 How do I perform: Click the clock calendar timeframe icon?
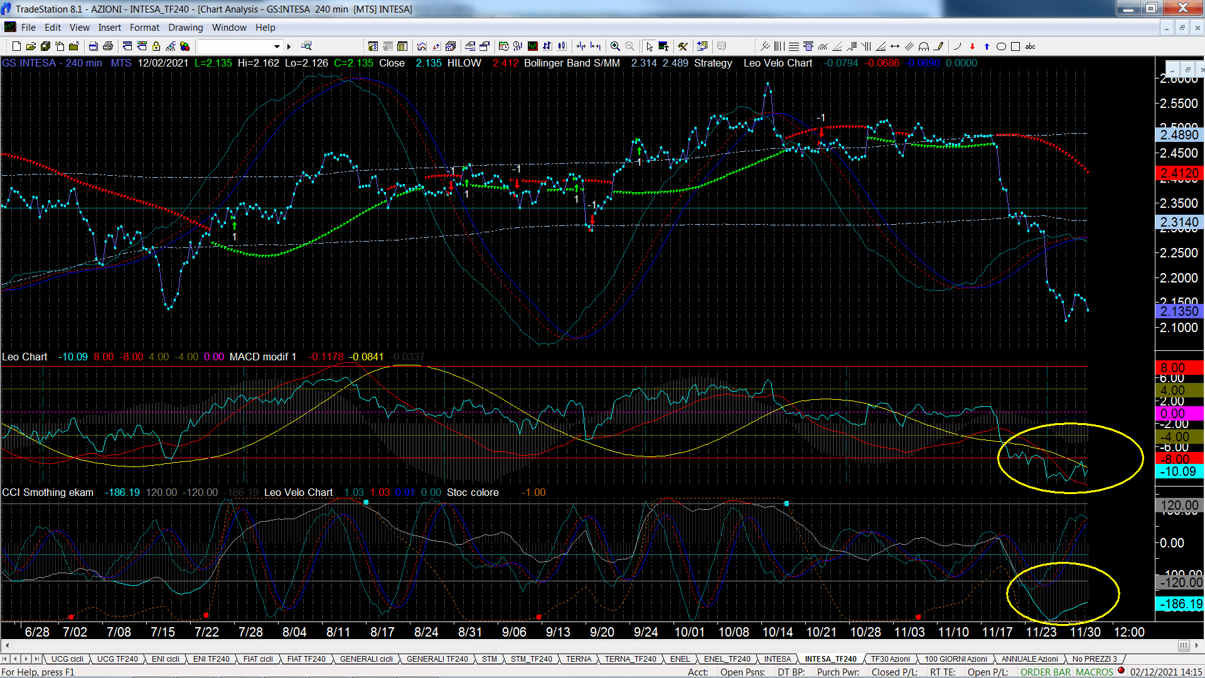pos(503,46)
